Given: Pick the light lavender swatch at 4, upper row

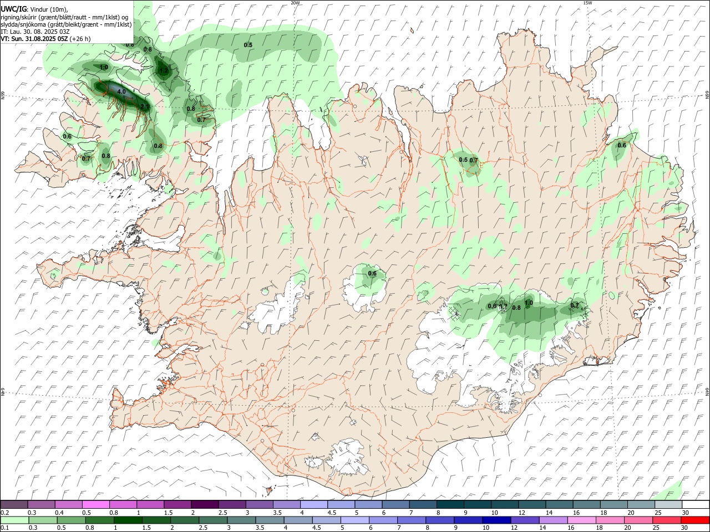Looking at the screenshot, I should 313,505.
